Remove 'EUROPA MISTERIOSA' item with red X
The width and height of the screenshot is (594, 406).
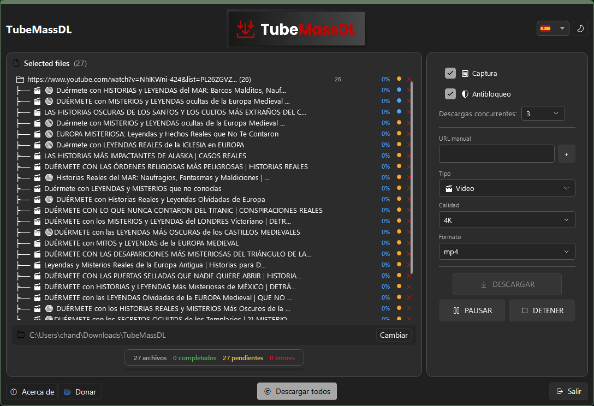tap(409, 134)
